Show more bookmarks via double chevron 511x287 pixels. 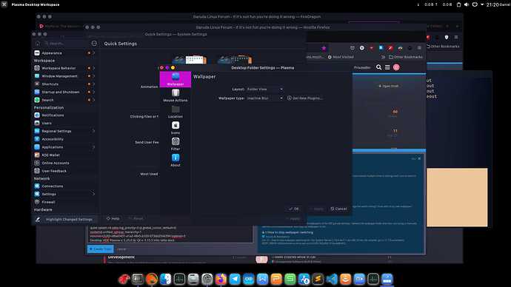[x=383, y=57]
